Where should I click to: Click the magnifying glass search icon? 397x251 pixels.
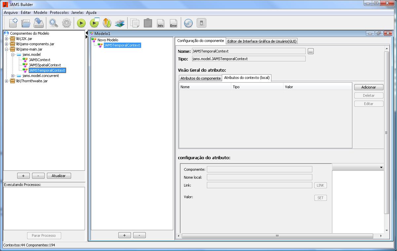tap(54, 23)
